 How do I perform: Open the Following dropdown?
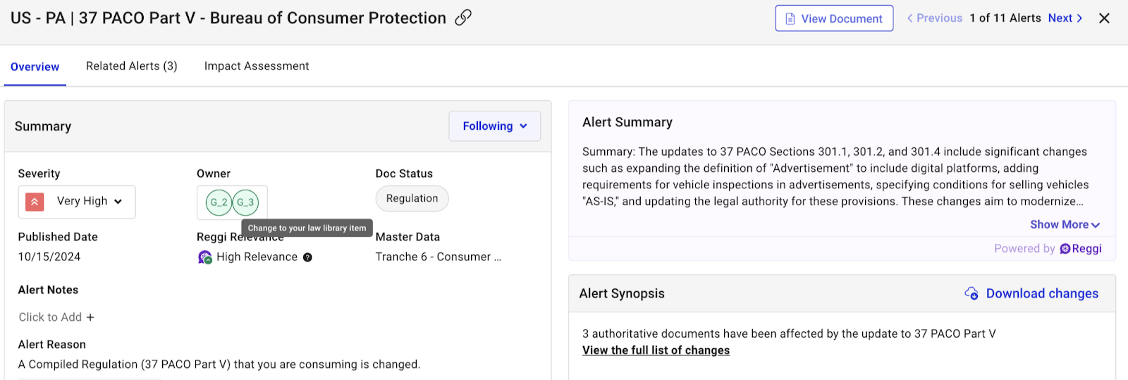[494, 126]
